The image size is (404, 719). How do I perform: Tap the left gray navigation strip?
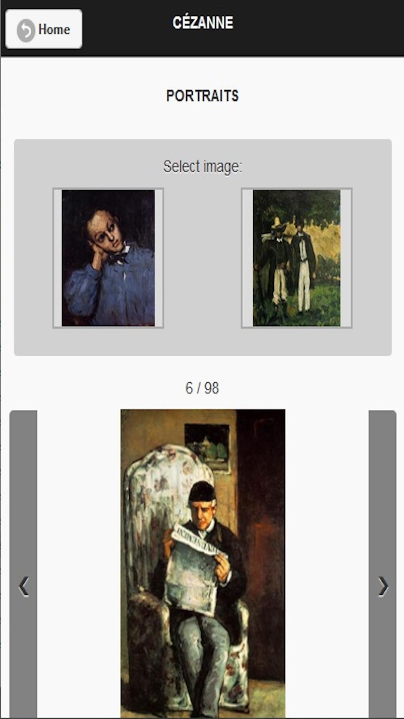23,564
